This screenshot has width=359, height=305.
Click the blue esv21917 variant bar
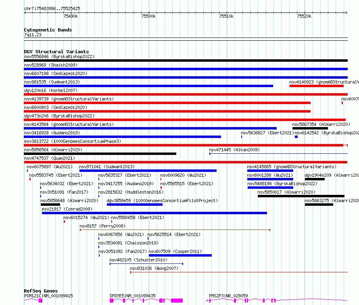(x=154, y=213)
